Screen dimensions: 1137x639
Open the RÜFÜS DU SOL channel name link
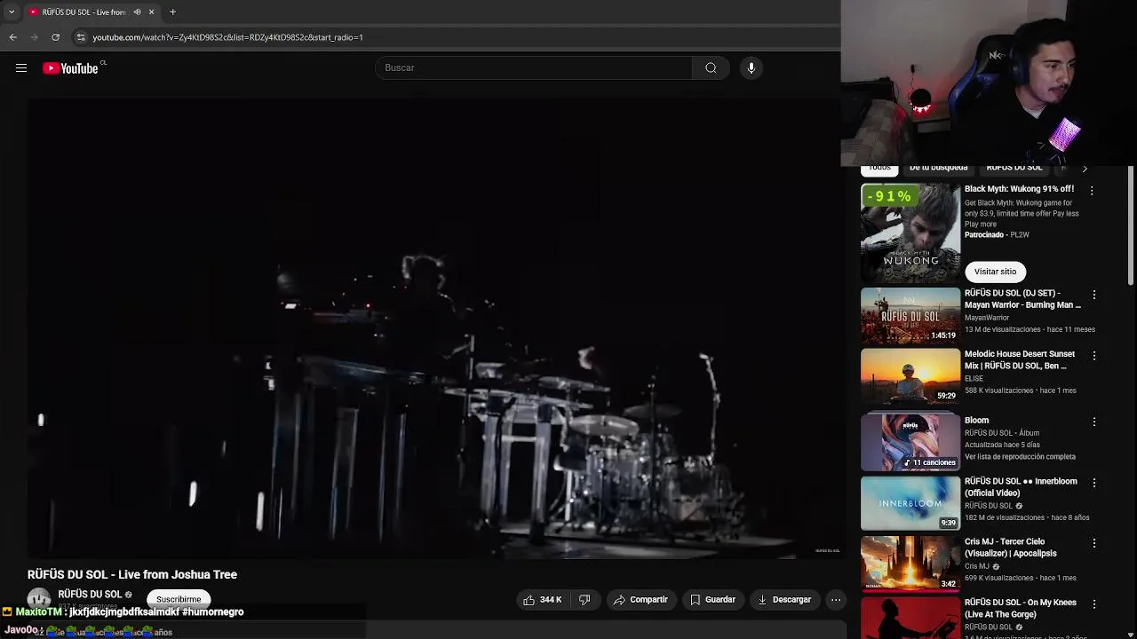[90, 594]
